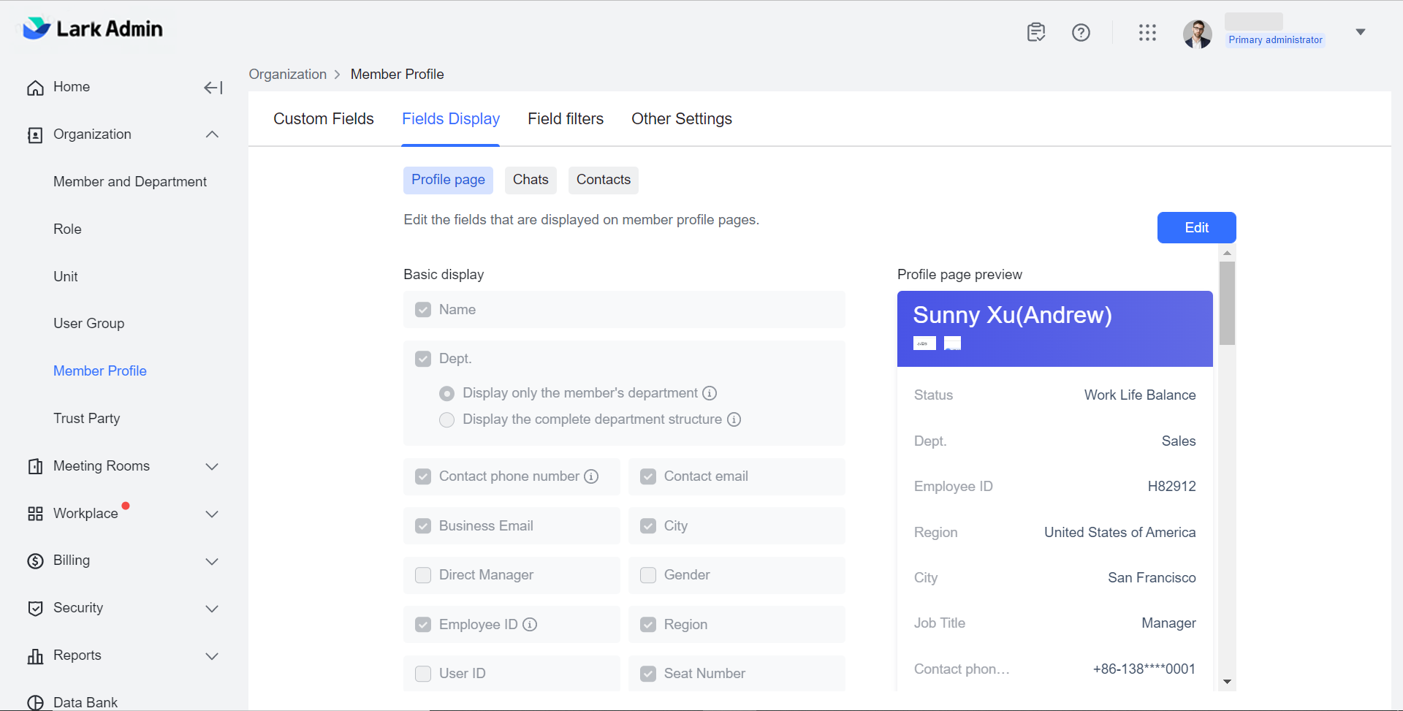The image size is (1403, 711).
Task: Open the help question mark icon
Action: (1081, 32)
